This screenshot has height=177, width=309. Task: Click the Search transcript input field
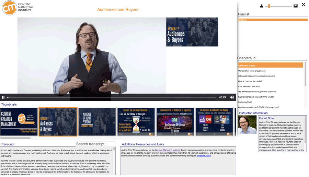click(x=95, y=144)
